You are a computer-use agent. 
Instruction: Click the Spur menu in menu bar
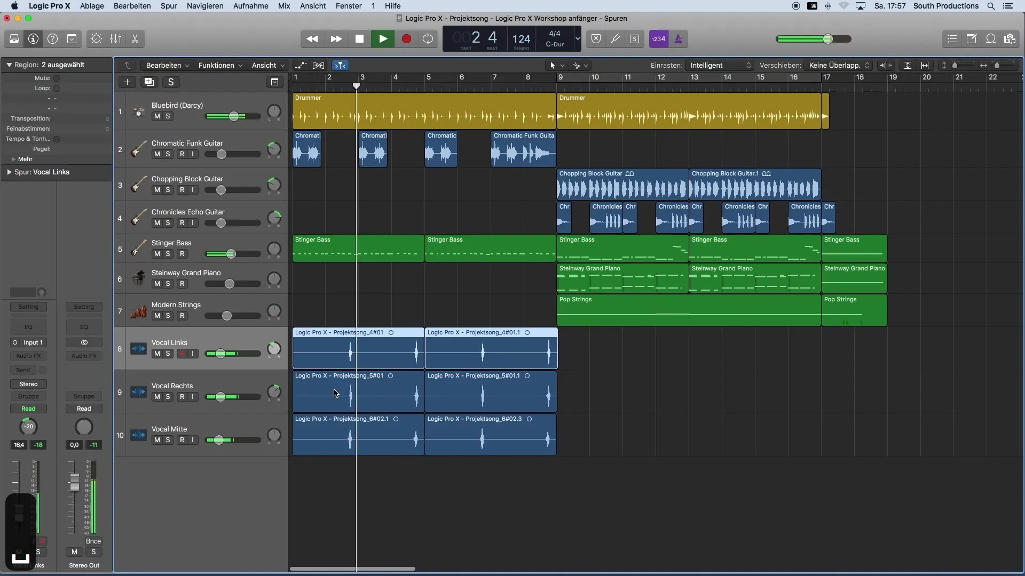[168, 6]
